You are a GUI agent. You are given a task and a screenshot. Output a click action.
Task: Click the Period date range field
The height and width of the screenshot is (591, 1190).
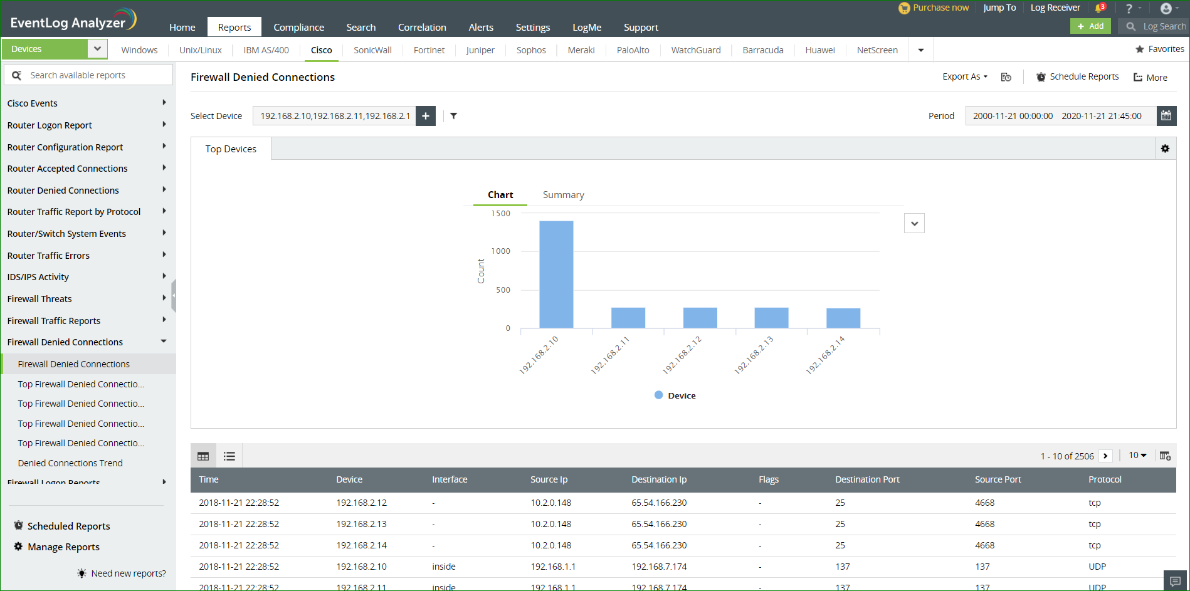tap(1061, 116)
